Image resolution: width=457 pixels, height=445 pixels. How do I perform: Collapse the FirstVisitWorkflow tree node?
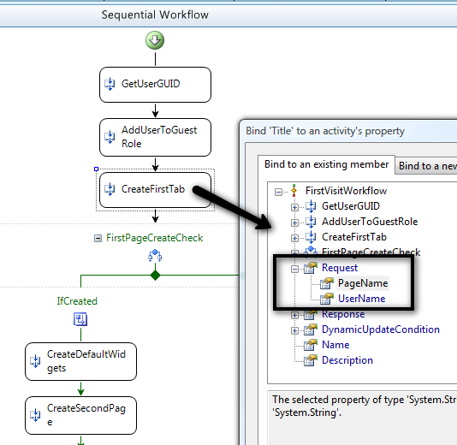(278, 192)
